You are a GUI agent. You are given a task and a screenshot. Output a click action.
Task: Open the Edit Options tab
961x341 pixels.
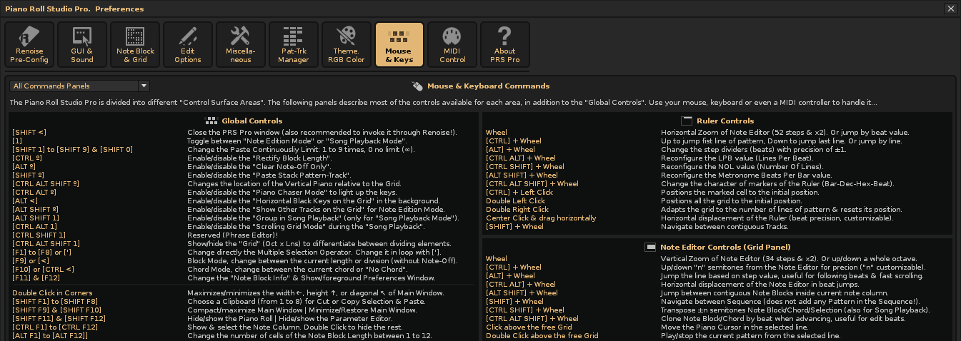(x=188, y=44)
